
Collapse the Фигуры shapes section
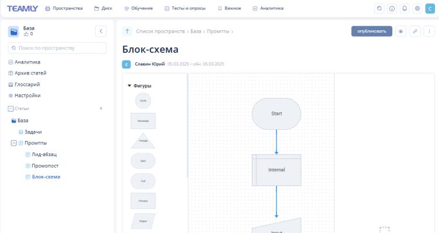(x=129, y=86)
